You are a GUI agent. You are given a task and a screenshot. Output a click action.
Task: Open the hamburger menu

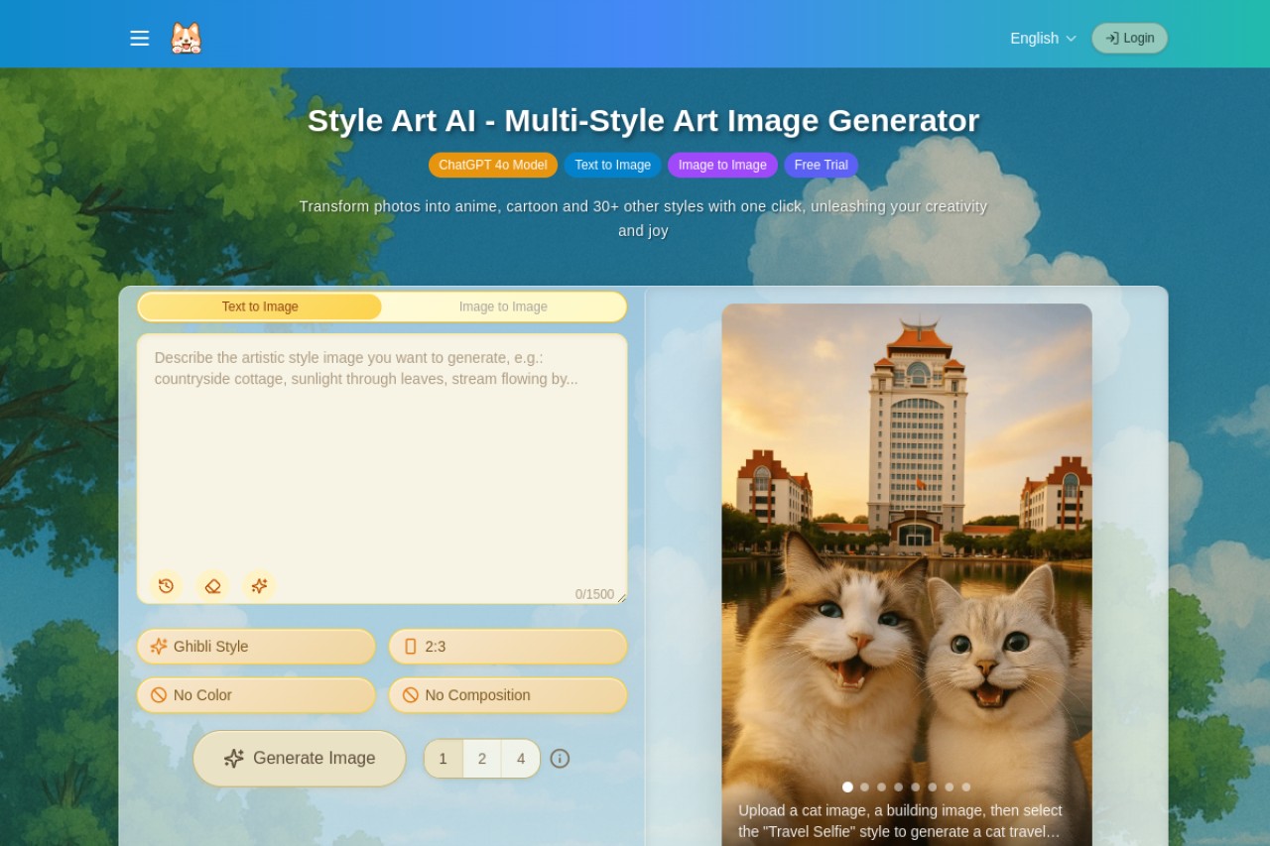[x=139, y=38]
